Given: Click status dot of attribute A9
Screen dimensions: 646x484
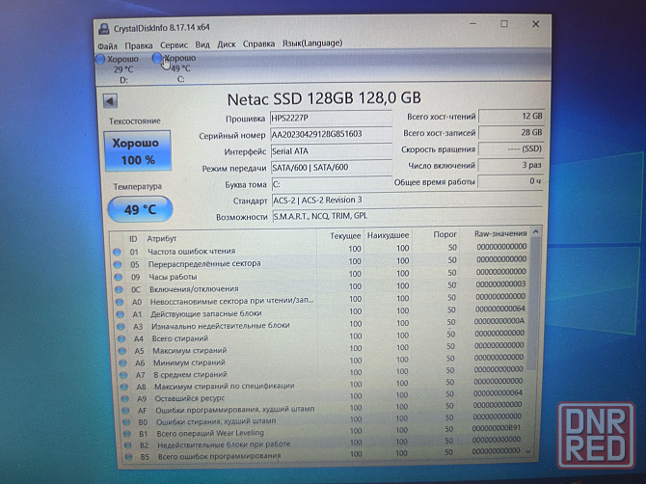Looking at the screenshot, I should click(x=125, y=399).
